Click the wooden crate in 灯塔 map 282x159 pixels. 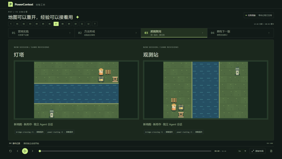click(x=108, y=72)
